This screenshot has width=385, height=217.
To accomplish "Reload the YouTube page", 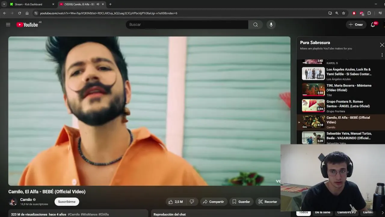I will click(20, 13).
